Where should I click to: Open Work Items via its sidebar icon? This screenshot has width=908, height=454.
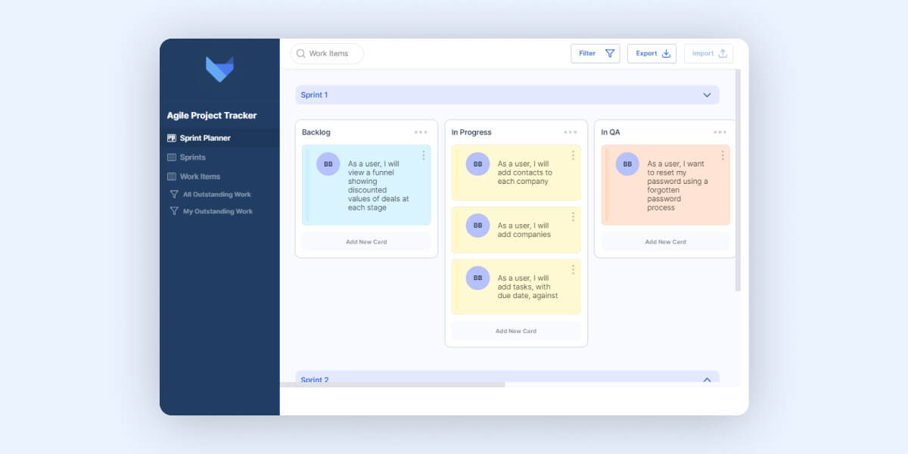tap(172, 176)
